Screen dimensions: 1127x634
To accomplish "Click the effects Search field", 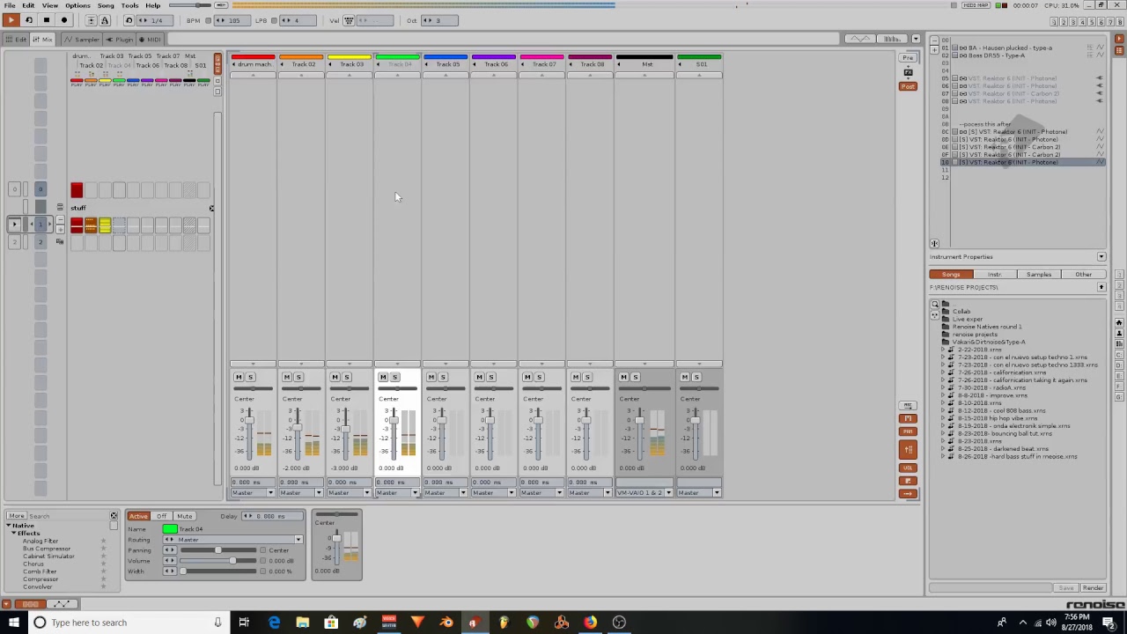I will pyautogui.click(x=69, y=516).
